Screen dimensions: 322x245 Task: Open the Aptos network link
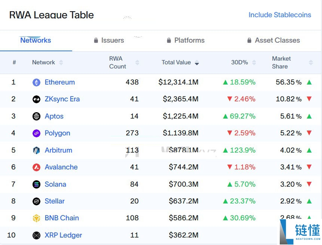54,116
